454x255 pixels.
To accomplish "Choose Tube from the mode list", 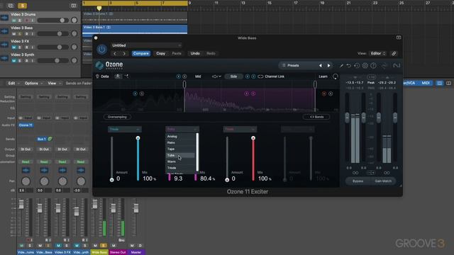I will [x=180, y=156].
